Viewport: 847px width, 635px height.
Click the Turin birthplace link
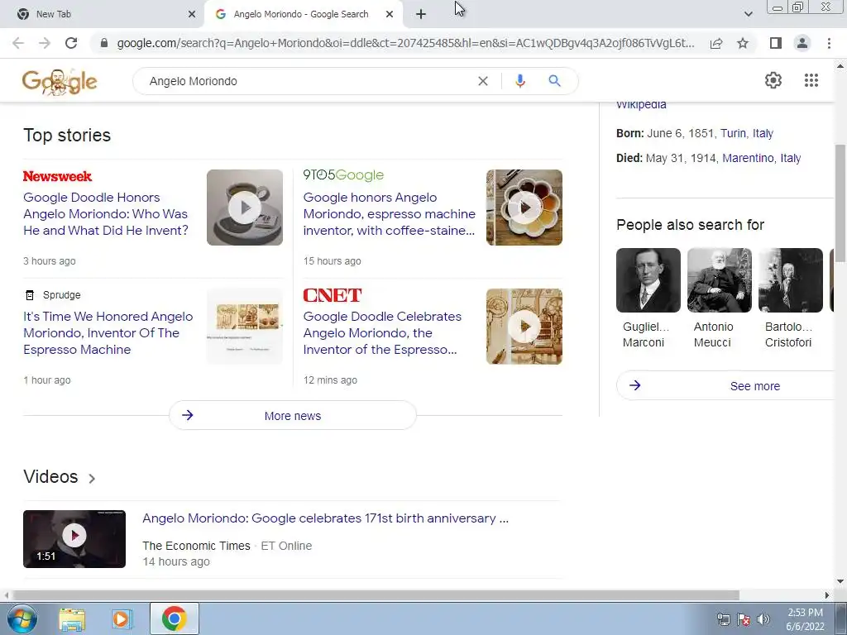[x=733, y=133]
